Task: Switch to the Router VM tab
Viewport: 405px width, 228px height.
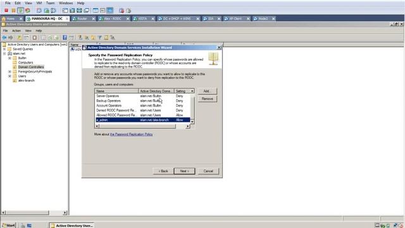Action: [82, 18]
